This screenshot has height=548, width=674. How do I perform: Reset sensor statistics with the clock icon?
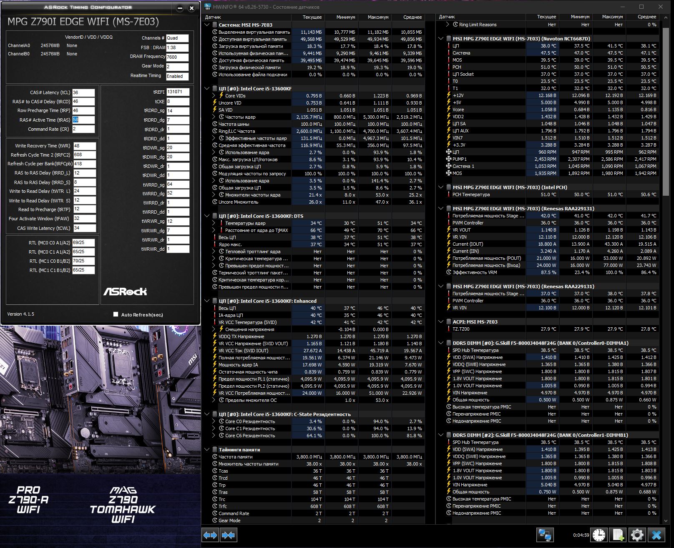[x=599, y=535]
